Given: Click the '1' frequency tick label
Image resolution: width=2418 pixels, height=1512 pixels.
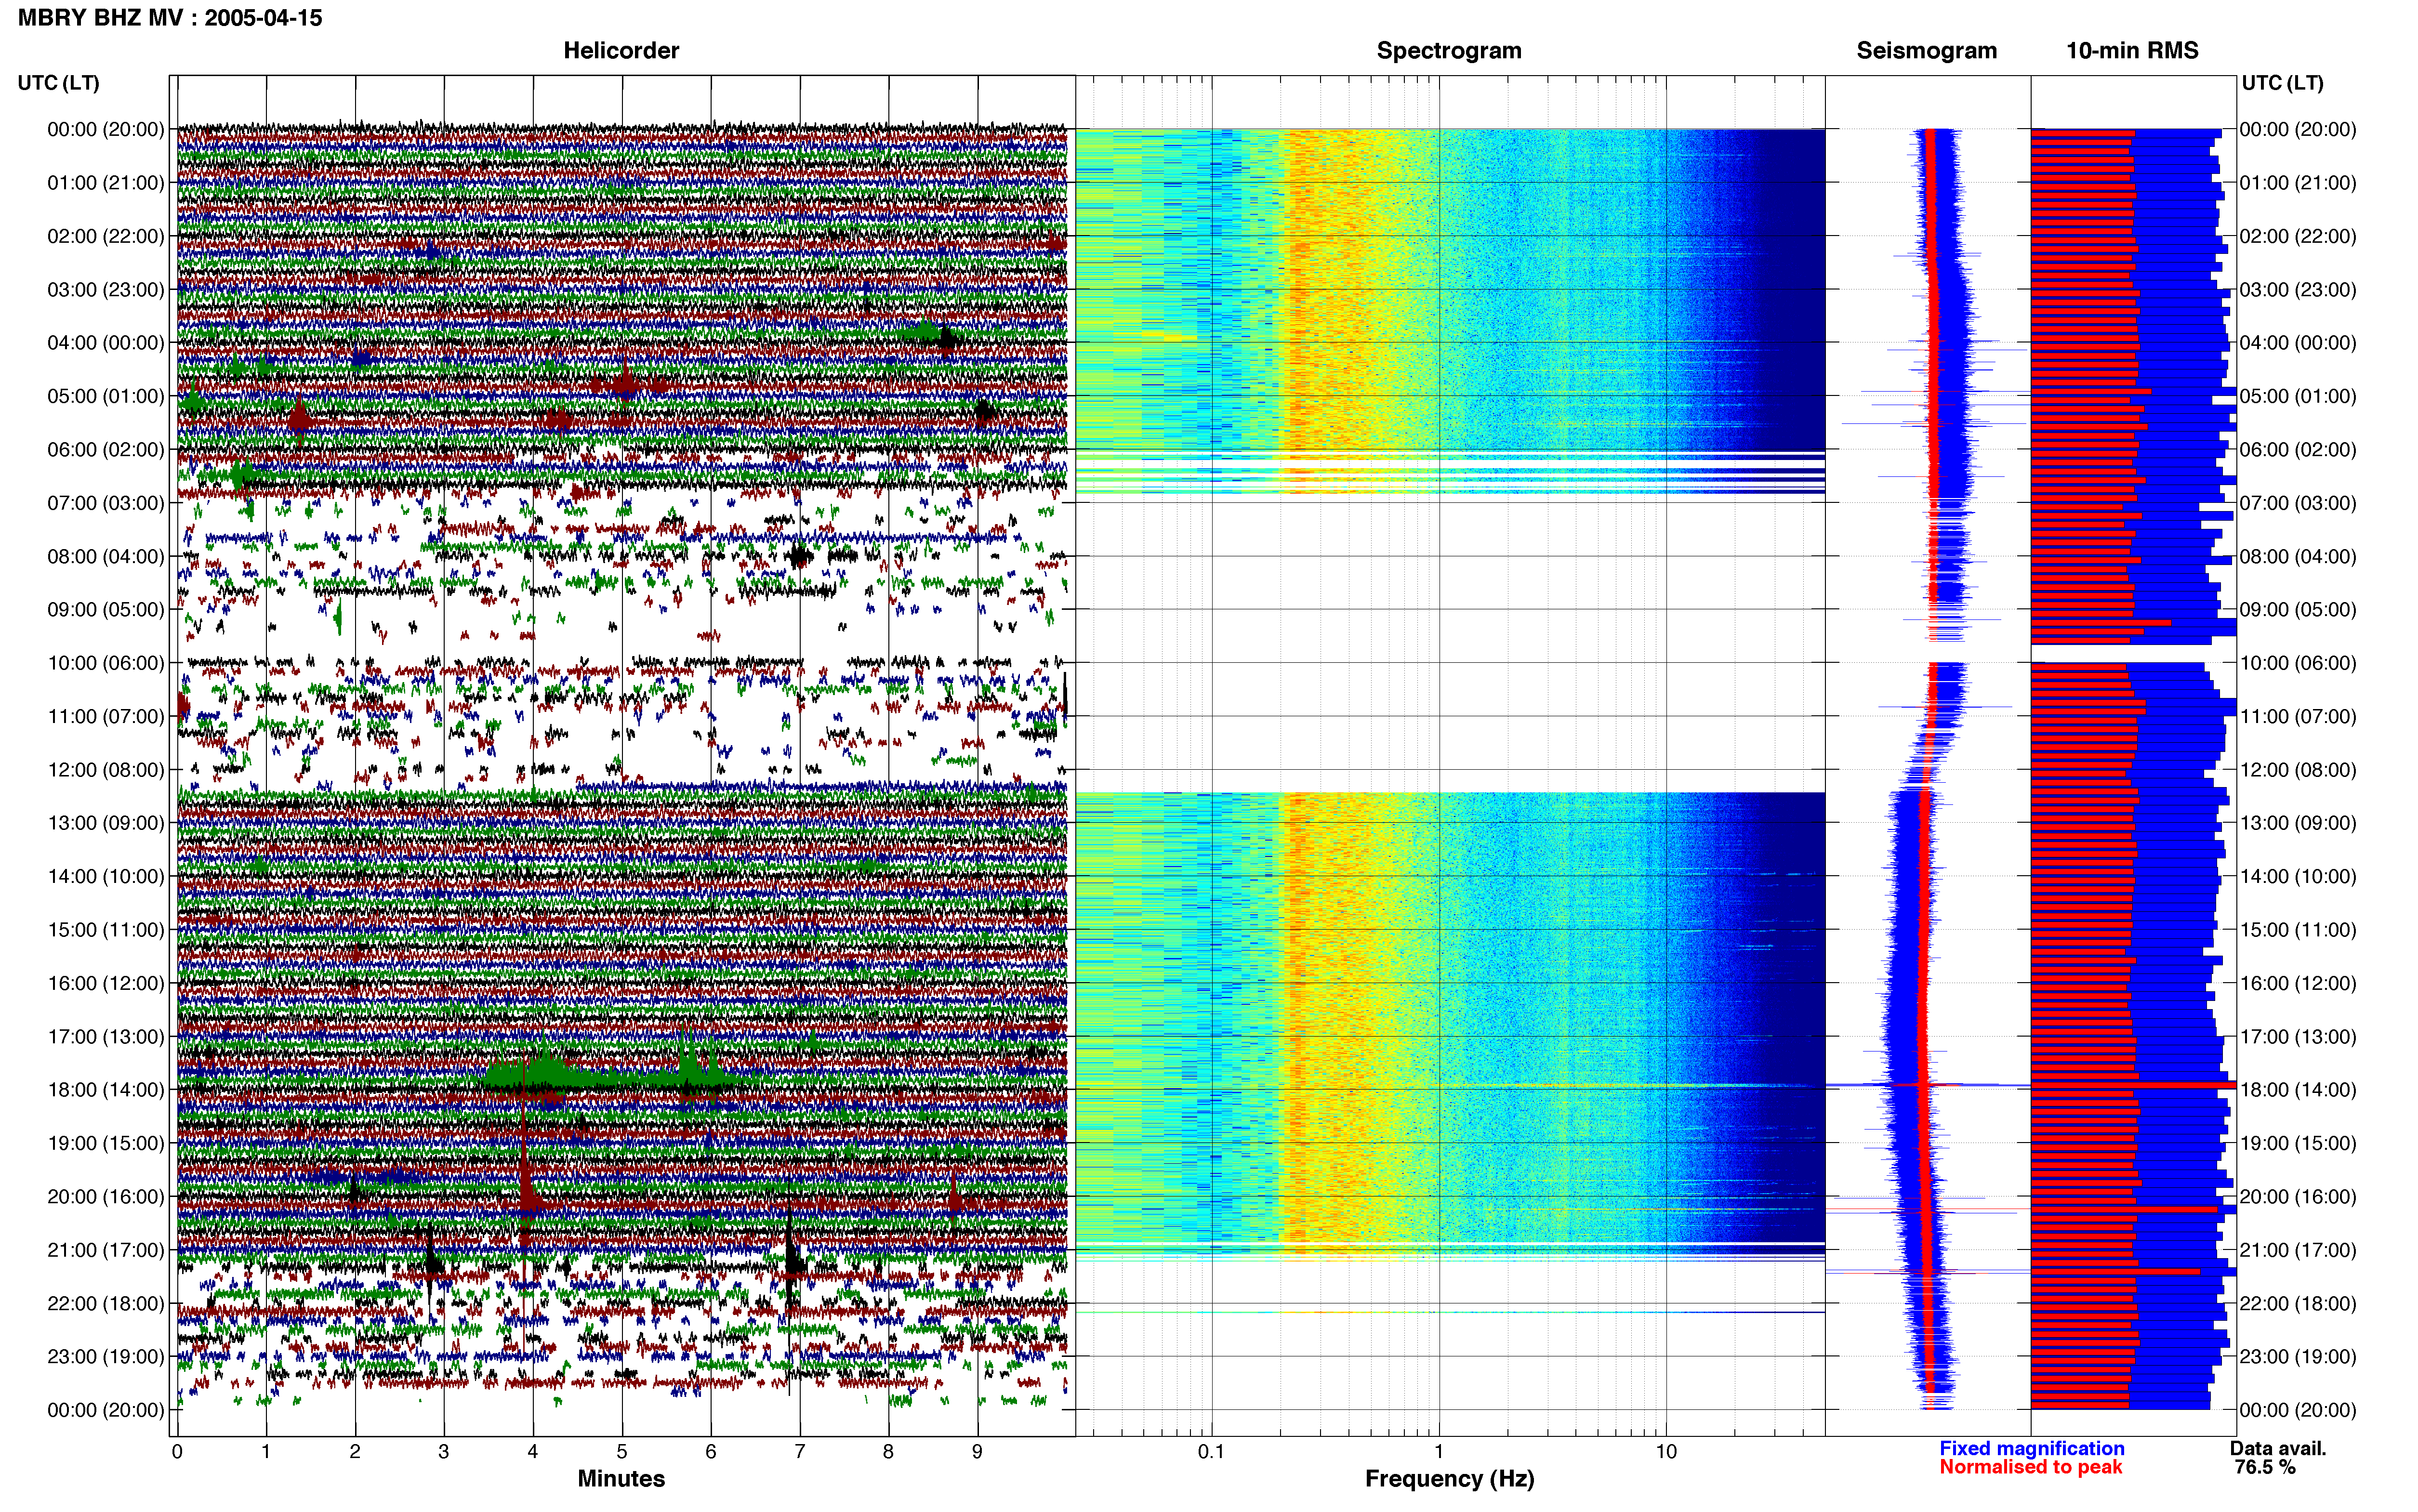Looking at the screenshot, I should (1439, 1452).
